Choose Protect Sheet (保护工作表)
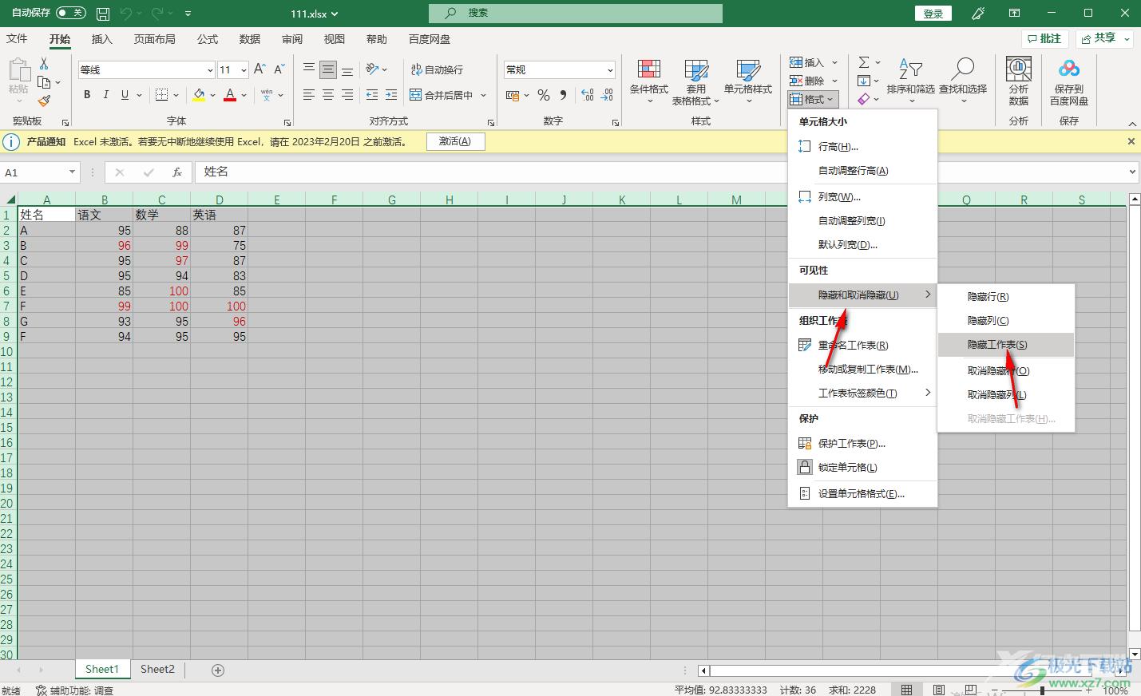1141x696 pixels. 862,444
